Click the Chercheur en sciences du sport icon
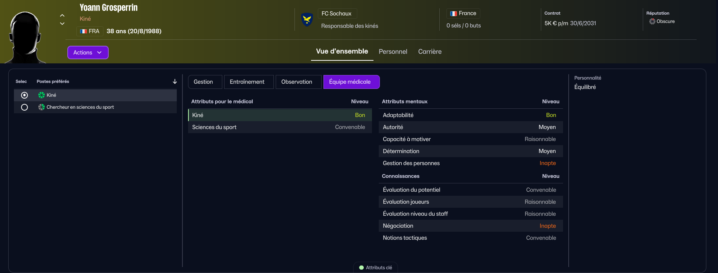This screenshot has height=273, width=718. coord(41,107)
